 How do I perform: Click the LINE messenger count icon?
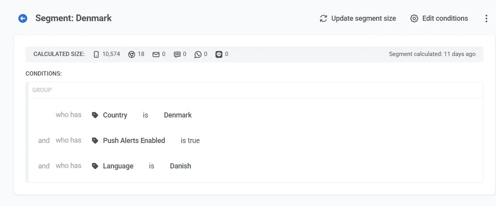tap(219, 54)
